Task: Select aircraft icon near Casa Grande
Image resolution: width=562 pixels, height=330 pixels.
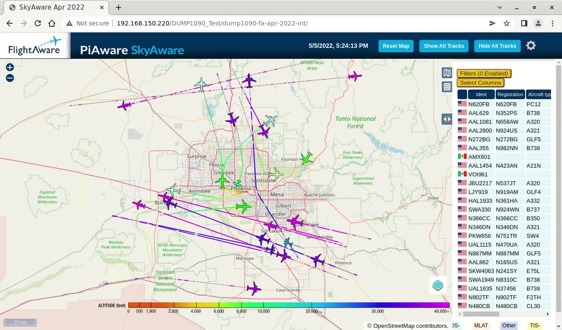Action: [253, 288]
